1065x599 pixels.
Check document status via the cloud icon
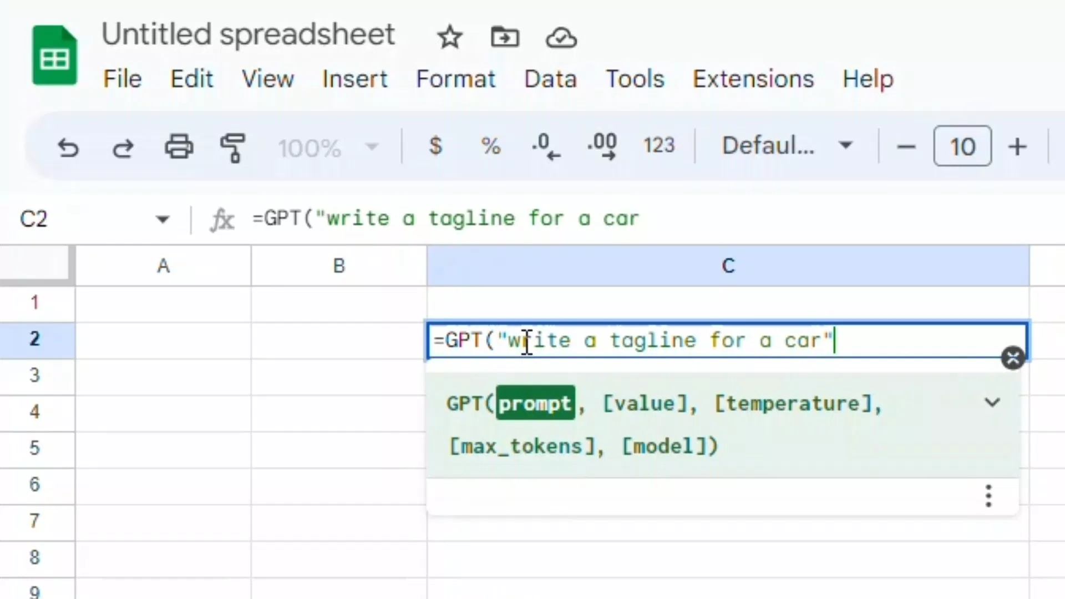point(560,38)
